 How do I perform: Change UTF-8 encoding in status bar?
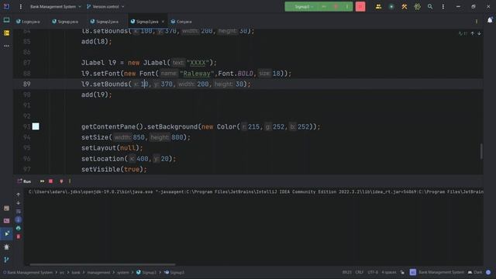(x=373, y=272)
